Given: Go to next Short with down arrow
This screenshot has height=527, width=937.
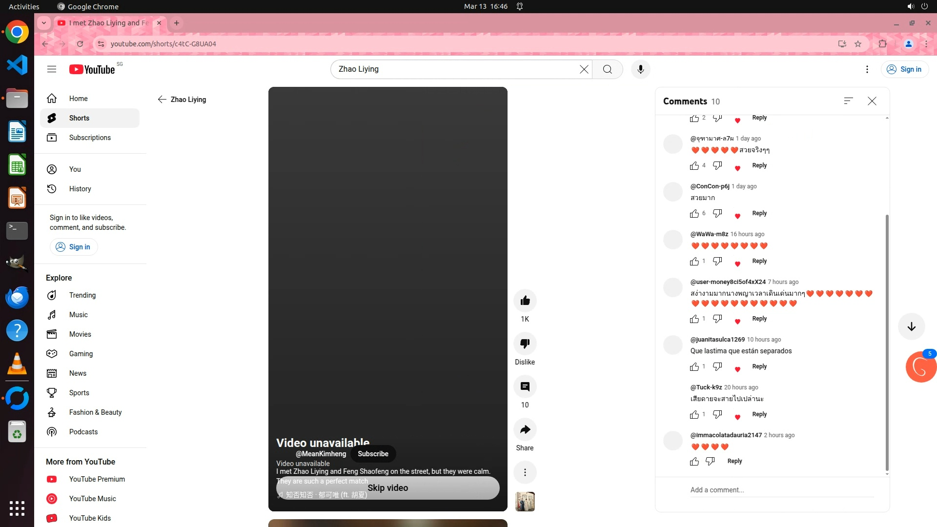Looking at the screenshot, I should coord(911,326).
